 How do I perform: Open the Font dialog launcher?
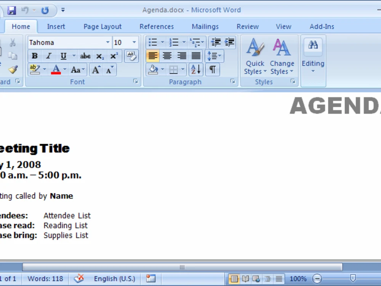136,81
